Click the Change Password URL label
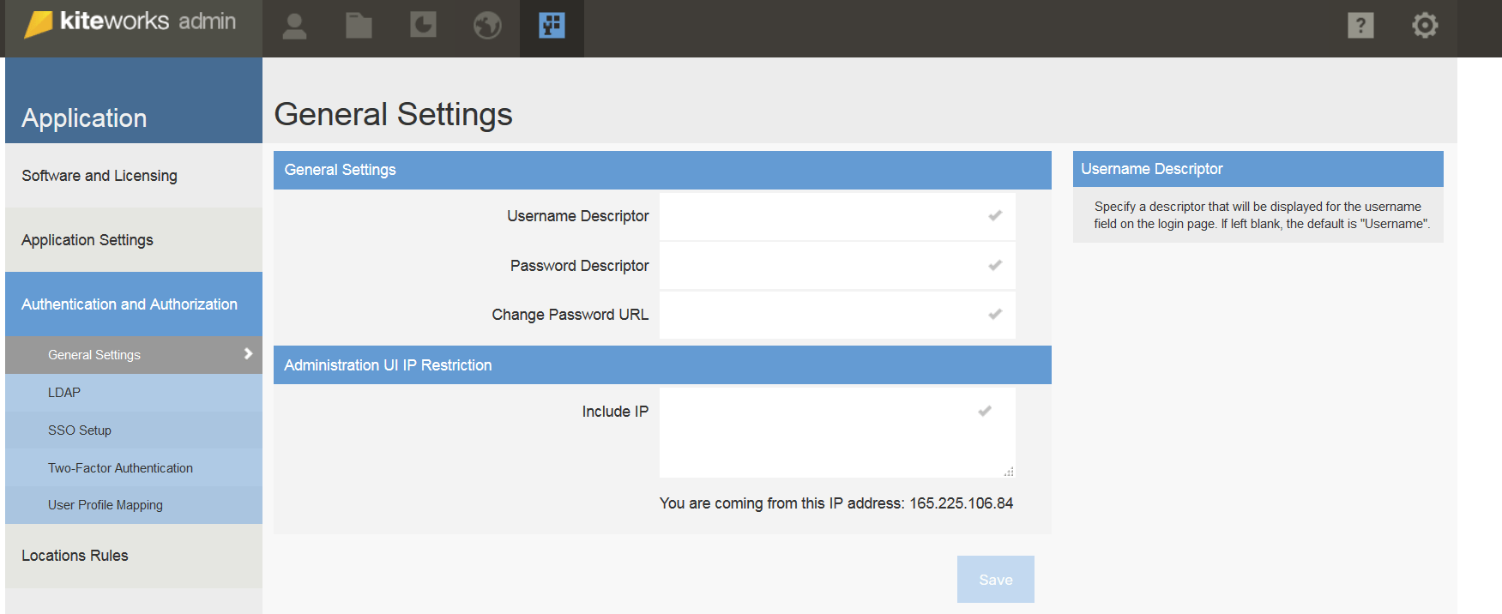 (x=570, y=315)
